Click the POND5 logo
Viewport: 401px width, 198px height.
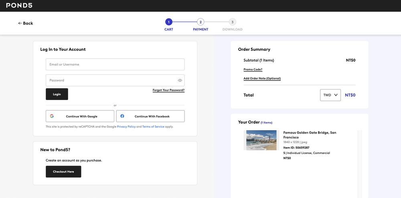19,5
